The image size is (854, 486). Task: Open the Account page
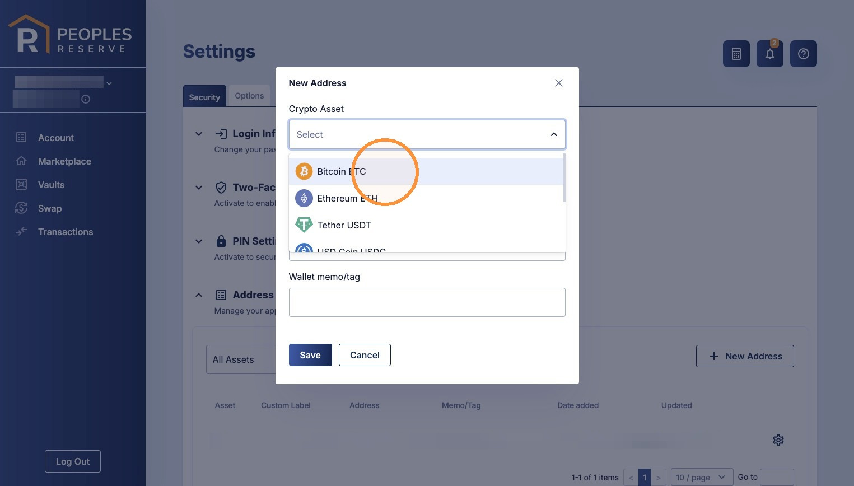[56, 138]
